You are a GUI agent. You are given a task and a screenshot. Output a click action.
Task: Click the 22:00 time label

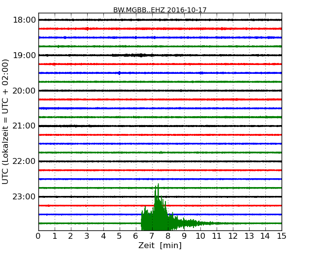pyautogui.click(x=24, y=161)
